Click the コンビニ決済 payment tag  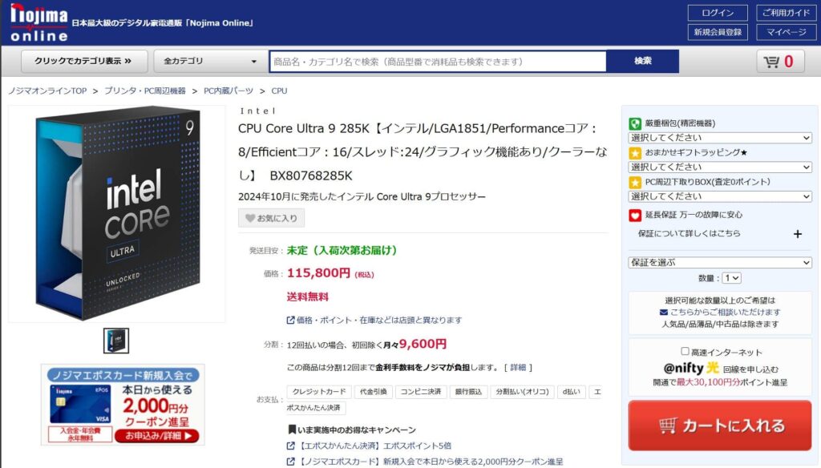click(421, 392)
